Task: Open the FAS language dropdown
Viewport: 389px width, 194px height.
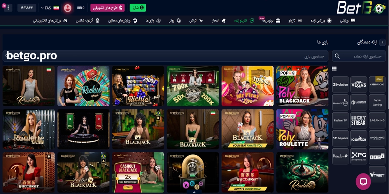Action: coord(49,8)
